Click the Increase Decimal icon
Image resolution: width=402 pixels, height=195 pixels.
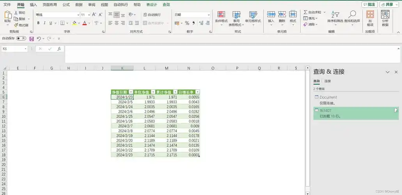(201, 23)
